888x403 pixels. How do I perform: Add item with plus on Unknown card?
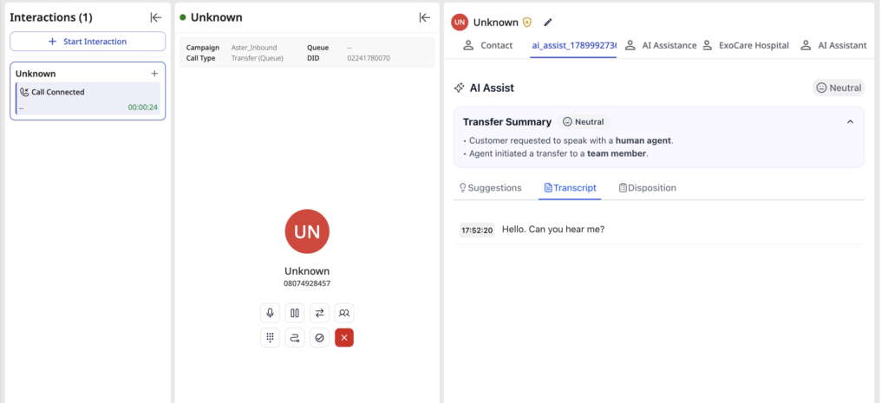pos(154,74)
